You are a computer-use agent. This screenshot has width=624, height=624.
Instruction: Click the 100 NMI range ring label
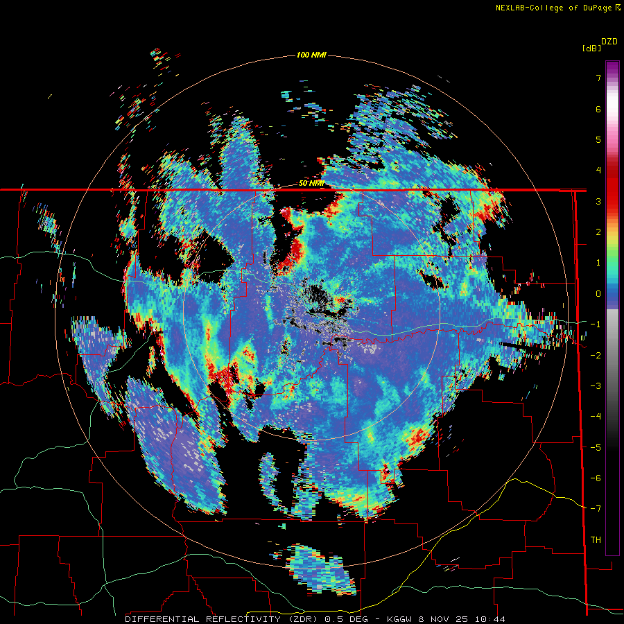[x=311, y=55]
